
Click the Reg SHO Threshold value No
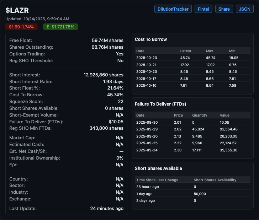pos(120,60)
